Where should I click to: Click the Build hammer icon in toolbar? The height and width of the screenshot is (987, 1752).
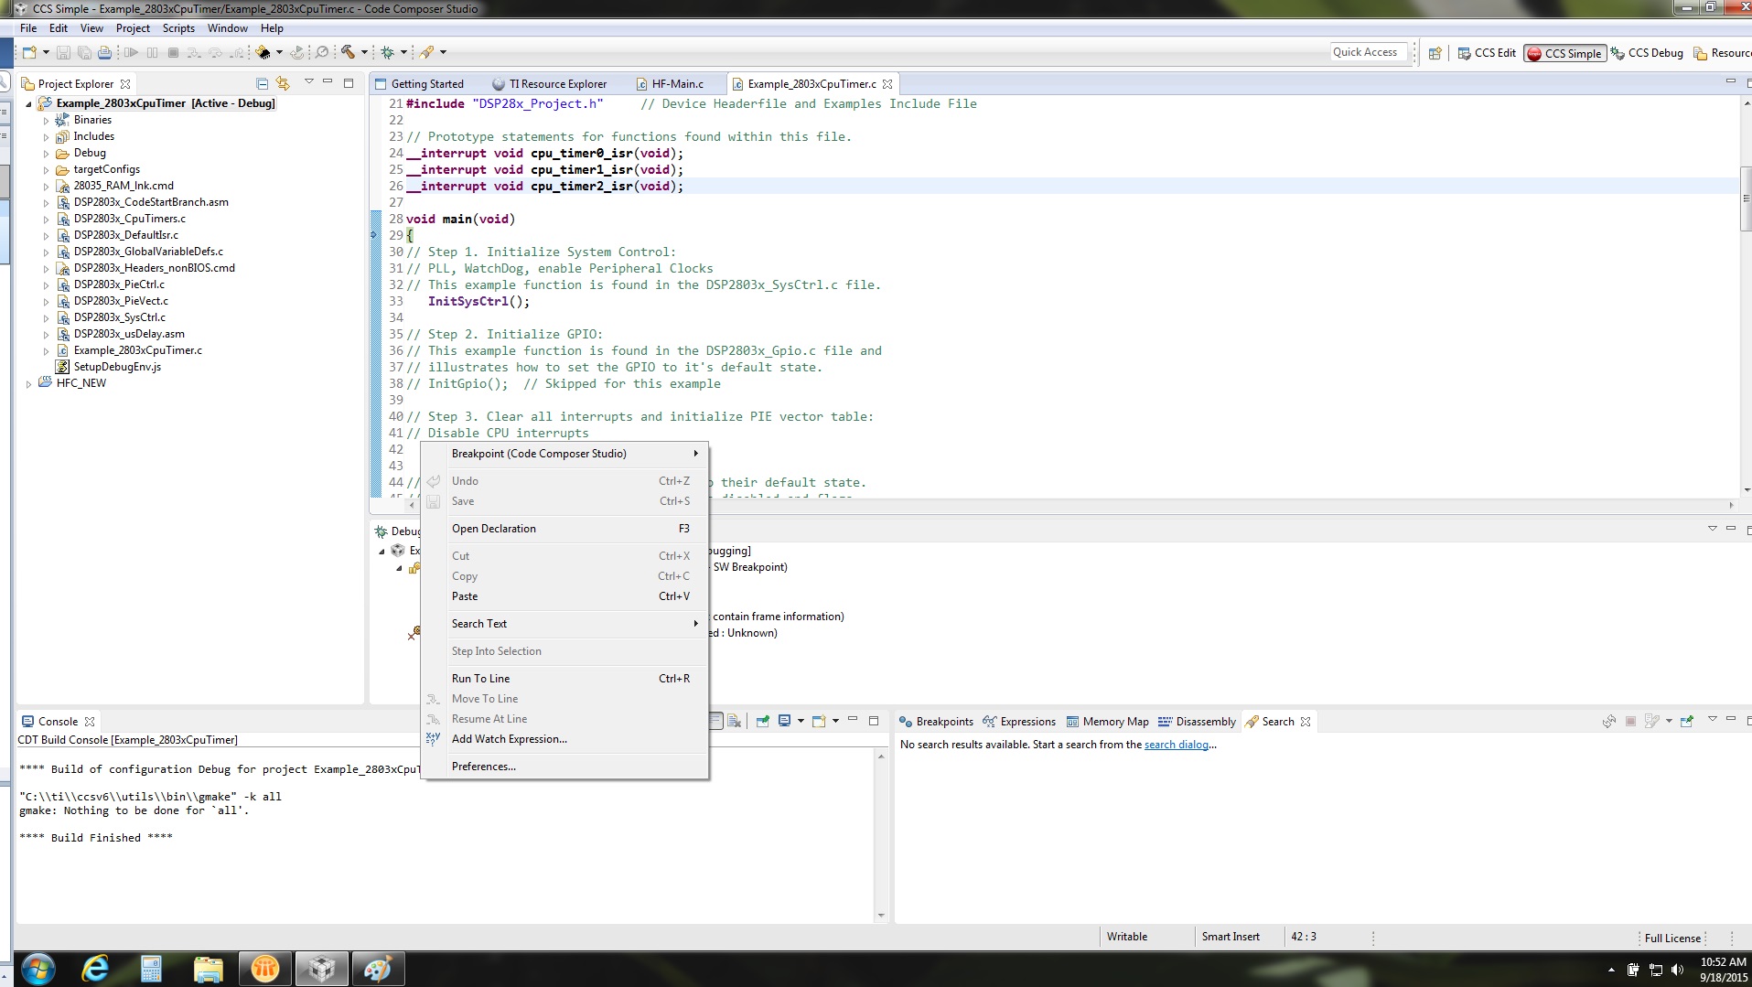[348, 52]
